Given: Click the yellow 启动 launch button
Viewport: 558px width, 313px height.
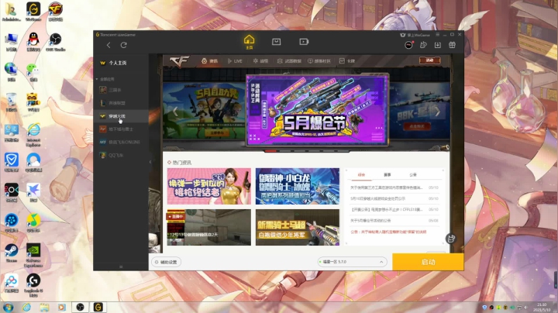Looking at the screenshot, I should (x=428, y=262).
